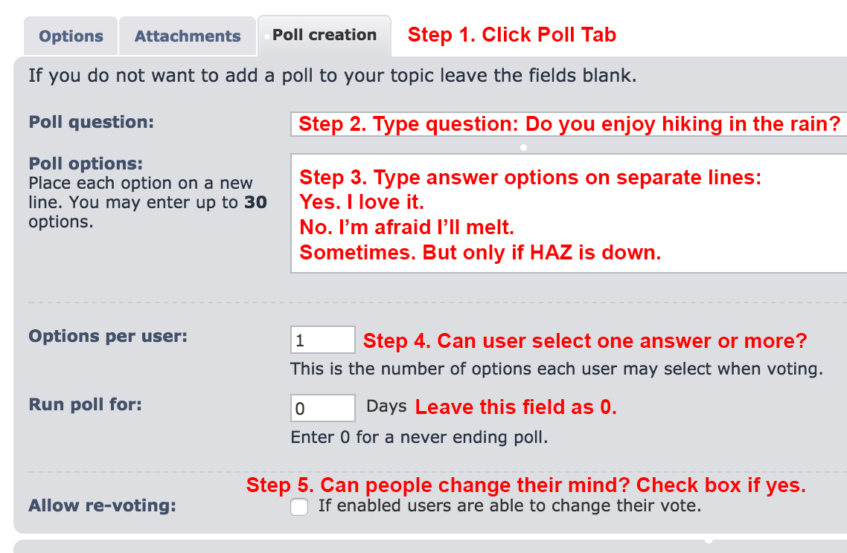This screenshot has width=847, height=553.
Task: Click the 'Allow re-voting:' label
Action: click(102, 506)
